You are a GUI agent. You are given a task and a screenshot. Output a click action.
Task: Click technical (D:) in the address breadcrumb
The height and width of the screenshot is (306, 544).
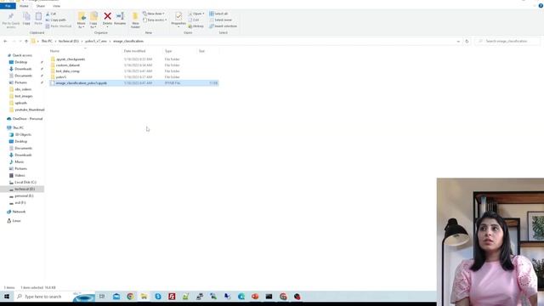pos(68,42)
